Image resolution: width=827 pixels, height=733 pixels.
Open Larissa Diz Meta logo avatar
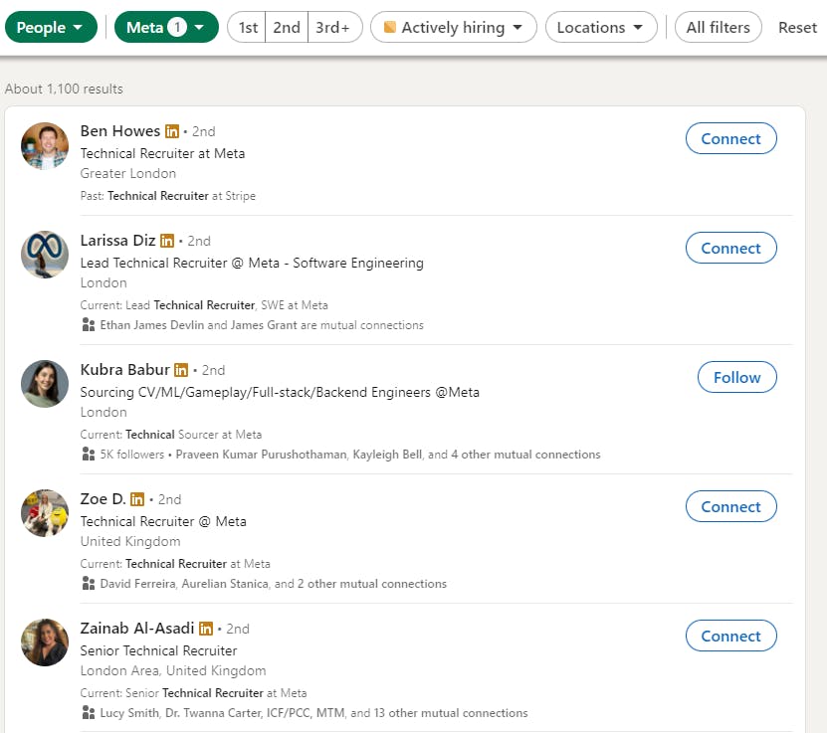(x=45, y=255)
